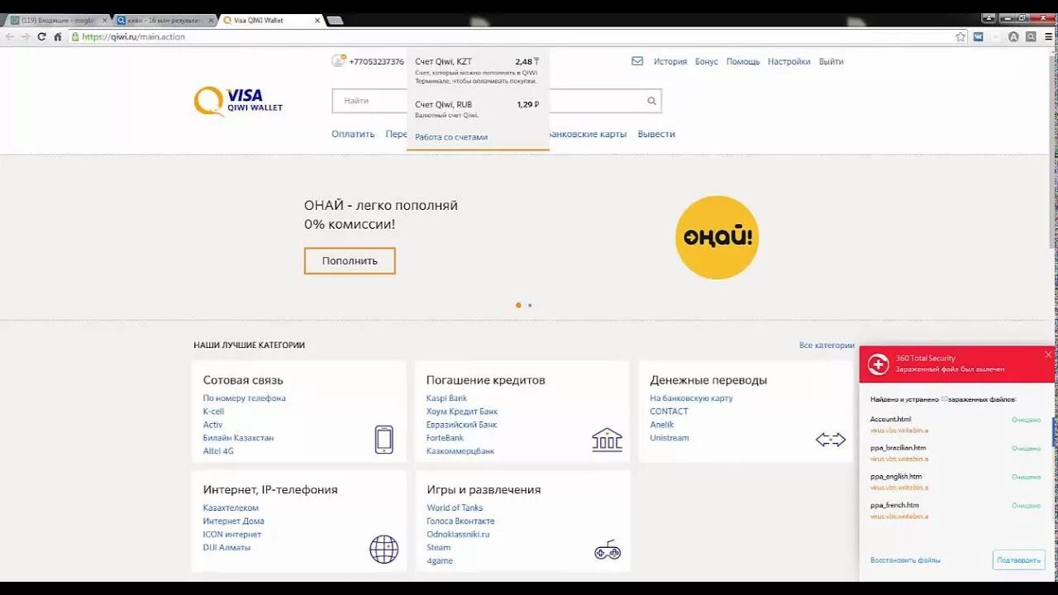Open the банковские карты menu item
1058x595 pixels.
pos(588,134)
